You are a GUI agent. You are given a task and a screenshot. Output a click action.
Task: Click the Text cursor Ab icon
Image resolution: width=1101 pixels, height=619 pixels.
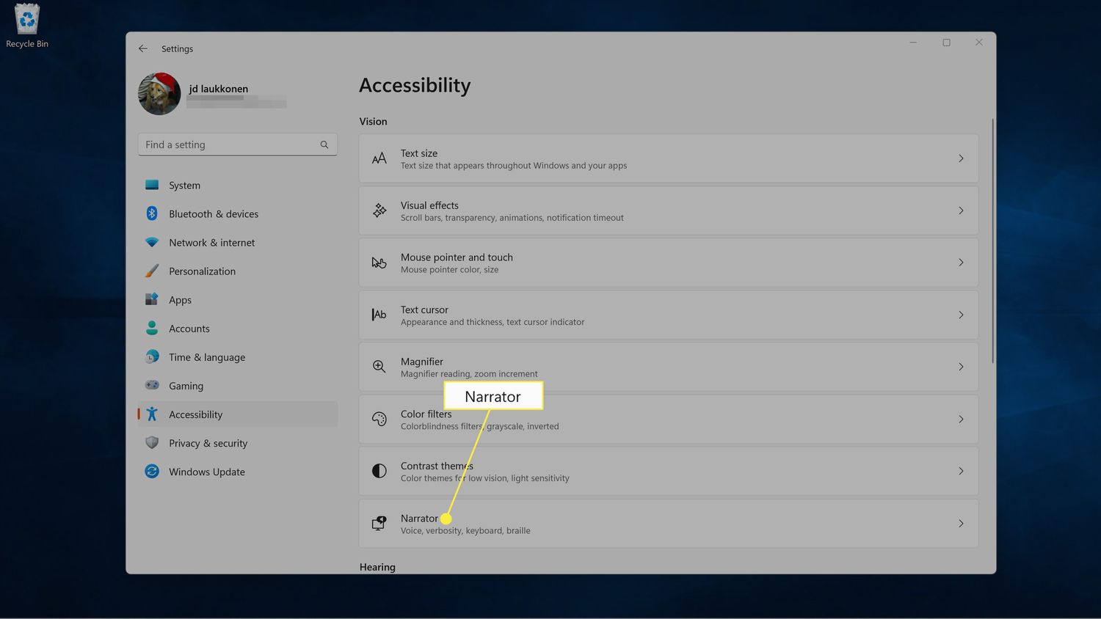[379, 315]
